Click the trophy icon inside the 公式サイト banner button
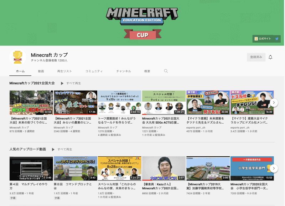Image resolution: width=285 pixels, height=206 pixels. click(x=255, y=39)
